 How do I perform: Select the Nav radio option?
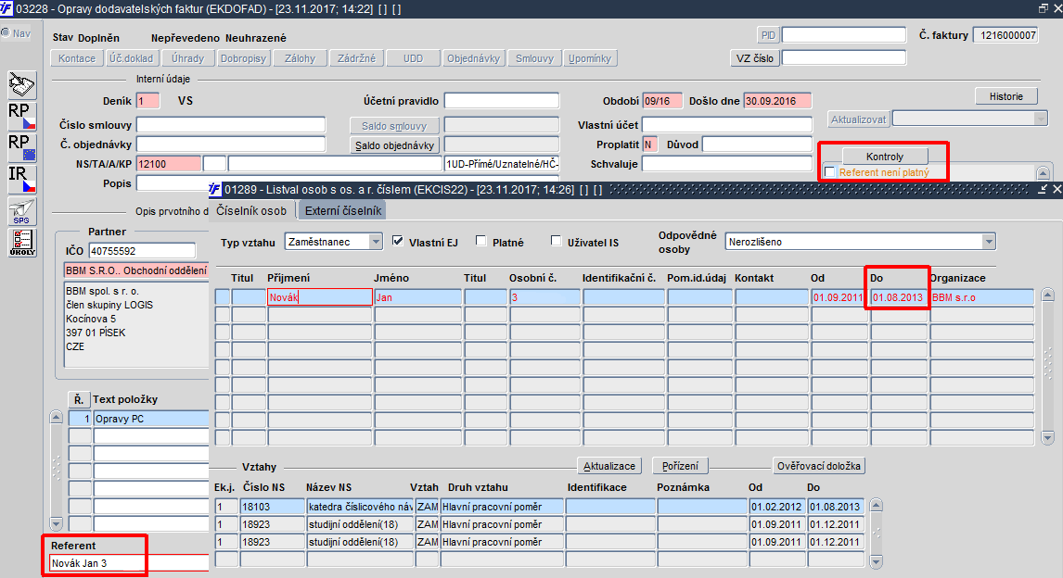[6, 32]
